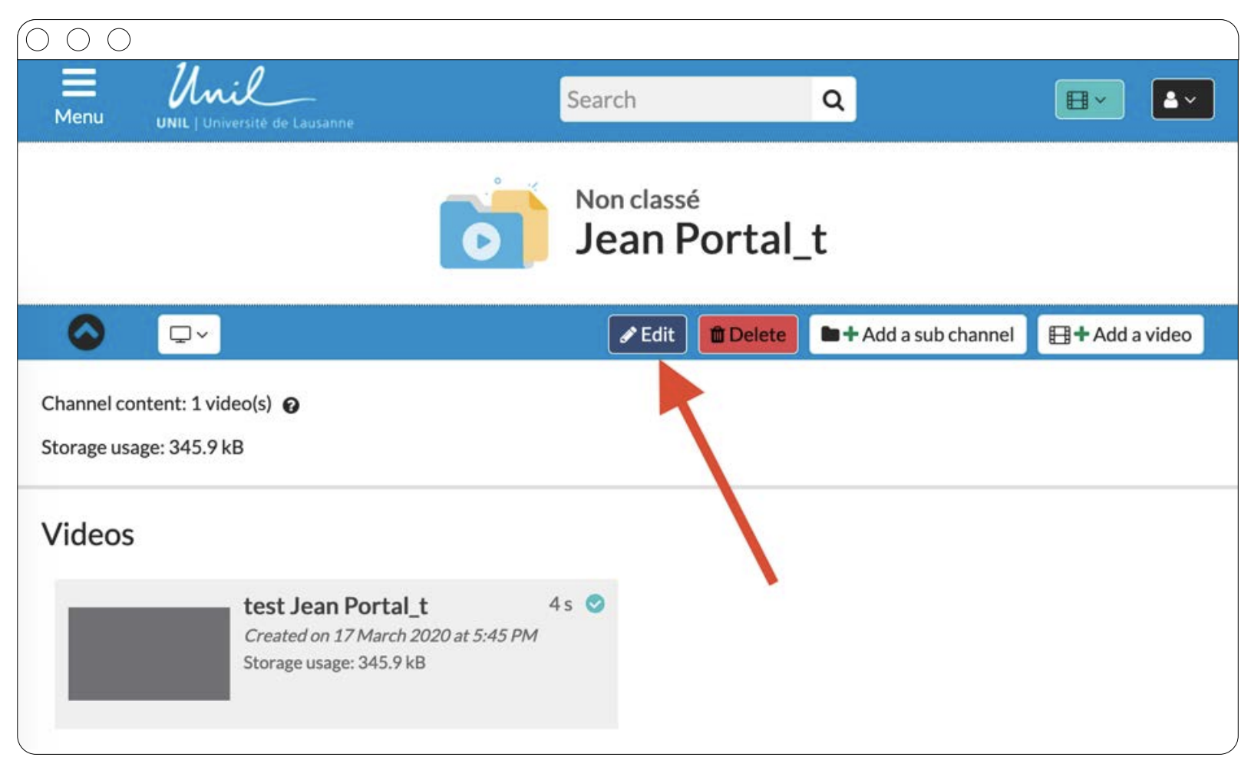Expand the display mode monitor dropdown
1251x764 pixels.
pyautogui.click(x=189, y=334)
